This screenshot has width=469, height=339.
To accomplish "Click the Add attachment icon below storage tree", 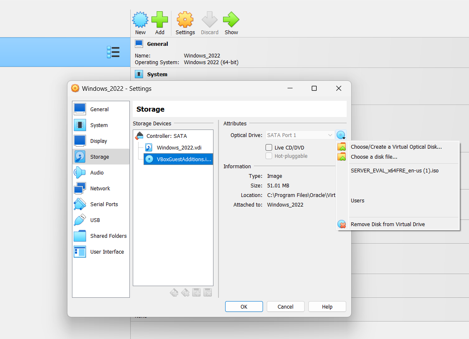I will pyautogui.click(x=196, y=293).
